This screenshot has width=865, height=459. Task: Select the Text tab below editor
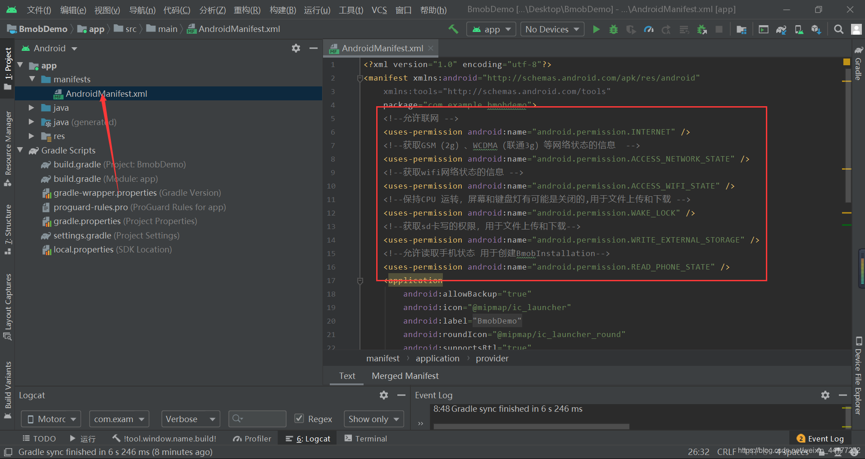coord(347,376)
